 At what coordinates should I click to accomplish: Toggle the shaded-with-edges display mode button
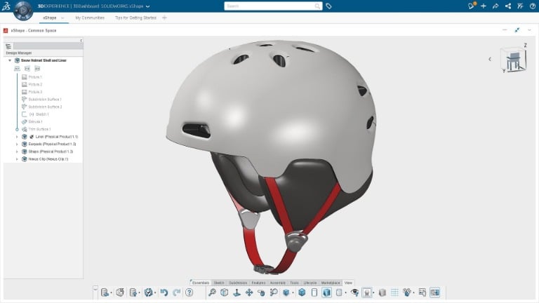[x=326, y=292]
